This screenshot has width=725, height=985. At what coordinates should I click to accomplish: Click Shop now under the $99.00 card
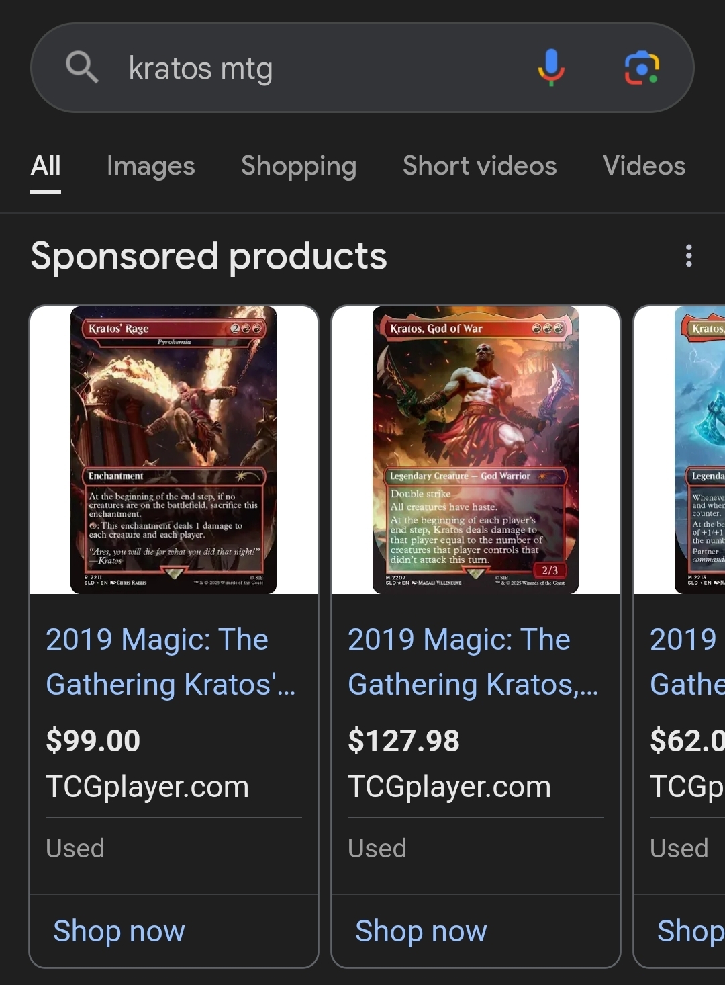pos(119,931)
